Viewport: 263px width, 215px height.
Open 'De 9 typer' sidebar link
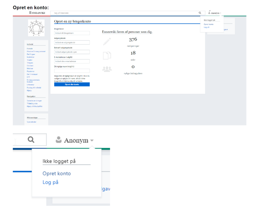[31, 54]
